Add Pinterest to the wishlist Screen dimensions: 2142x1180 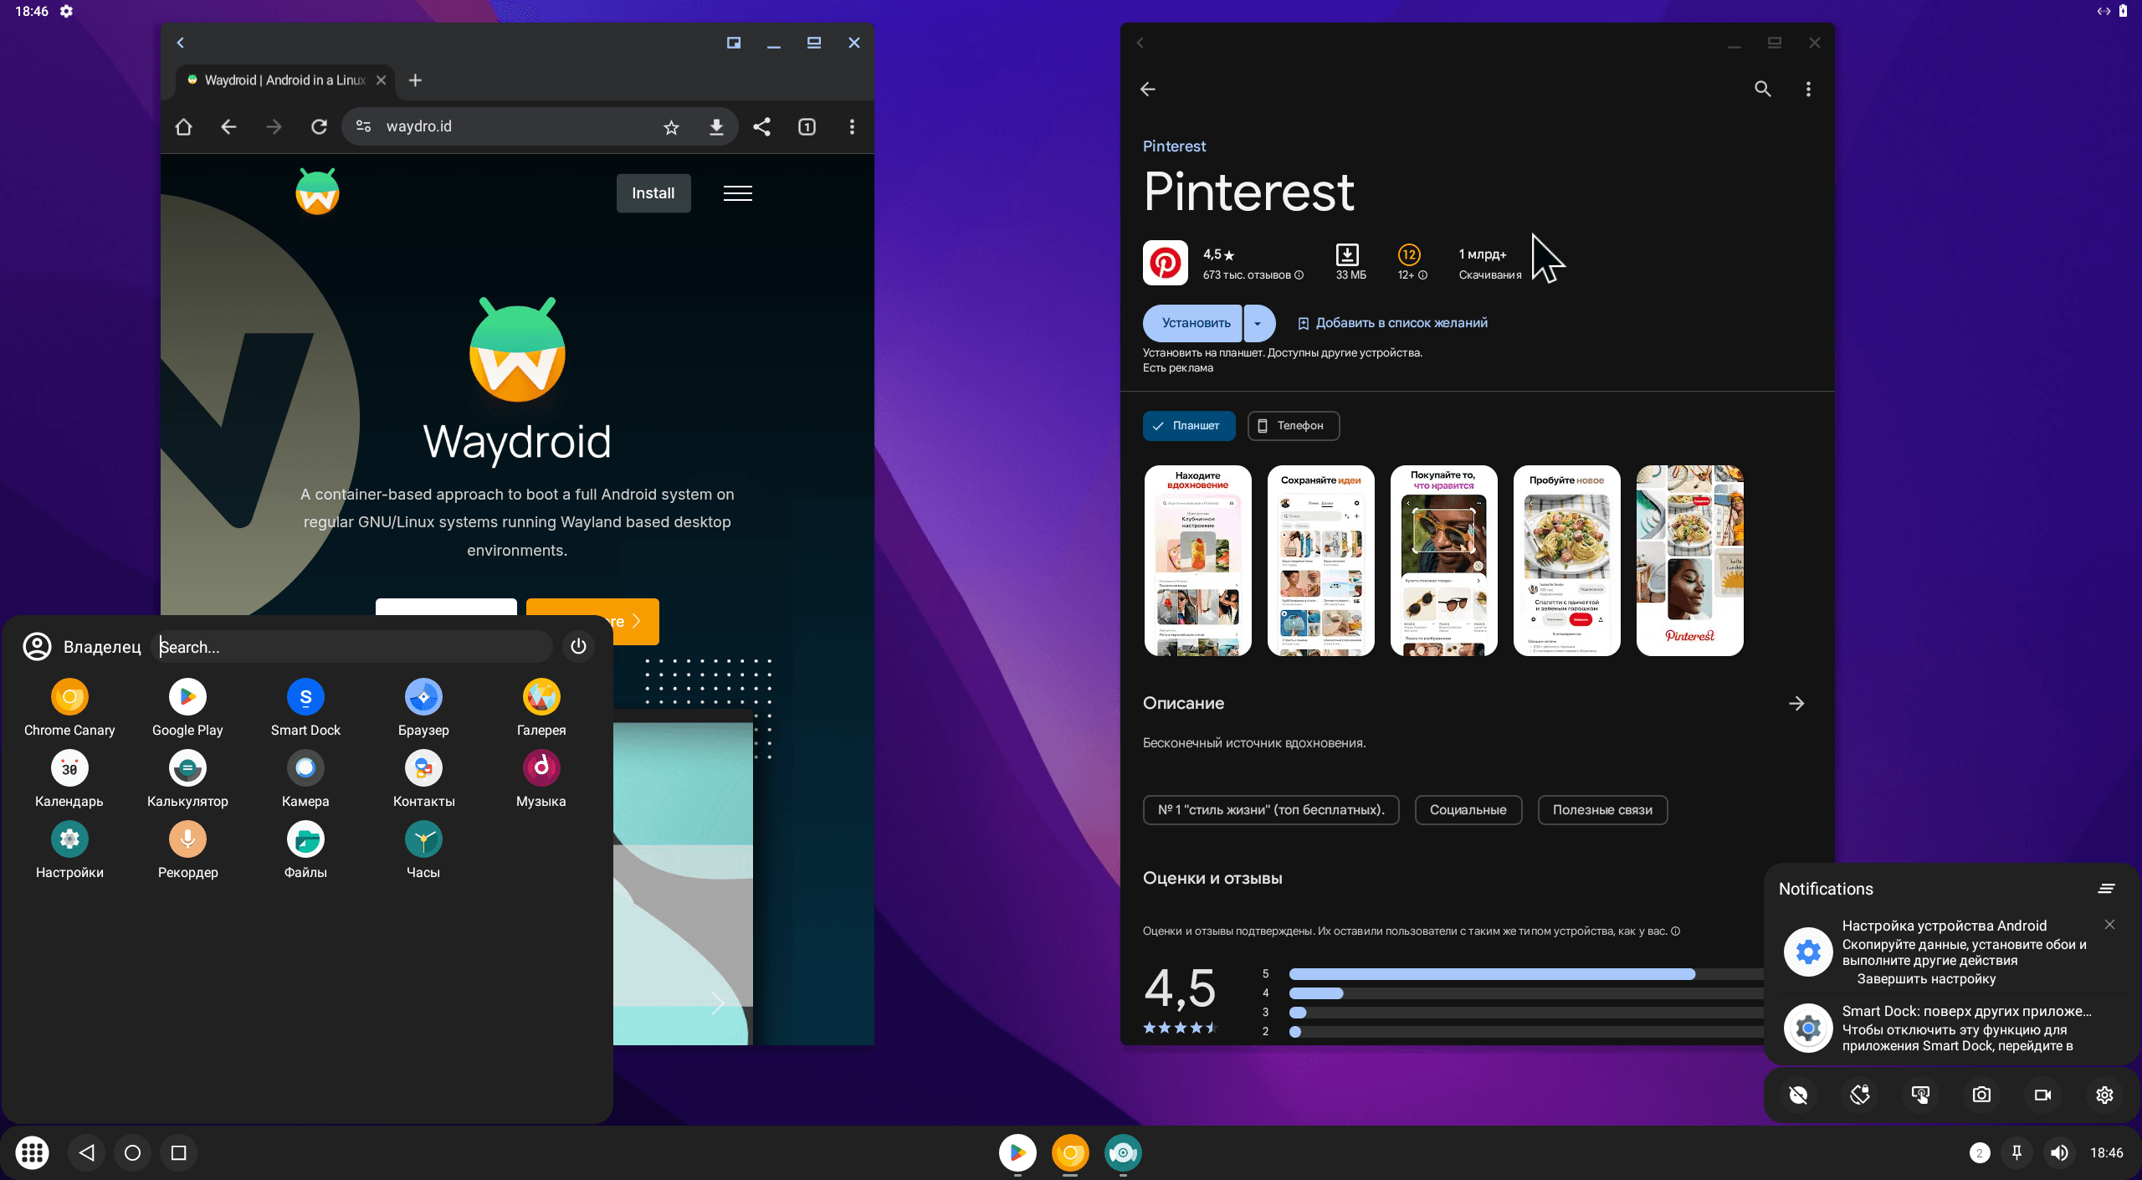click(x=1392, y=323)
